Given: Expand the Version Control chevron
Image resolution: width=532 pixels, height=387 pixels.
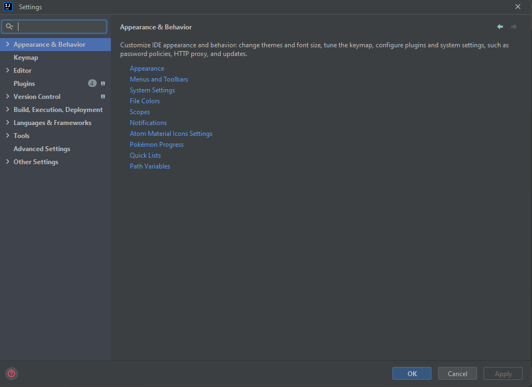Looking at the screenshot, I should click(8, 96).
